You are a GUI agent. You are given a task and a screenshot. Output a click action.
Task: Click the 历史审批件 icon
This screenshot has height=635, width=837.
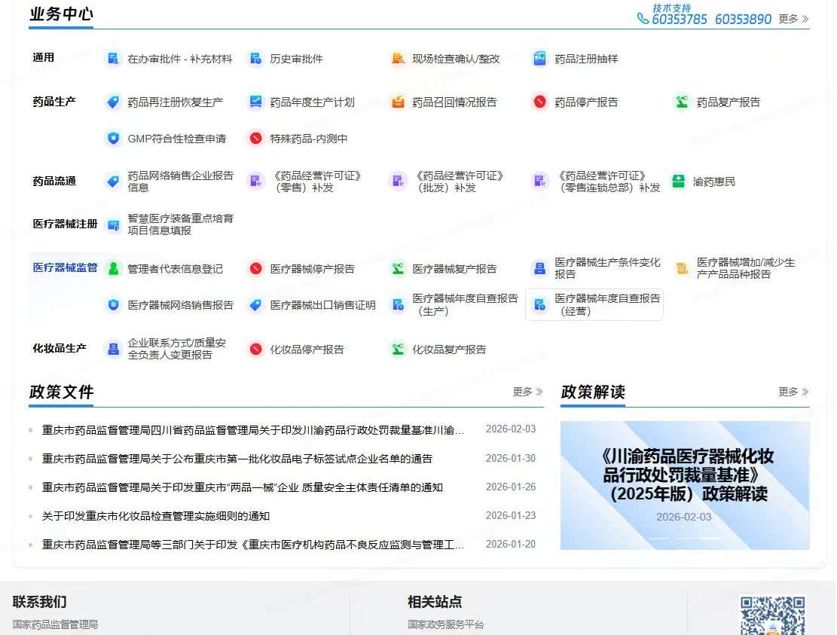point(255,59)
